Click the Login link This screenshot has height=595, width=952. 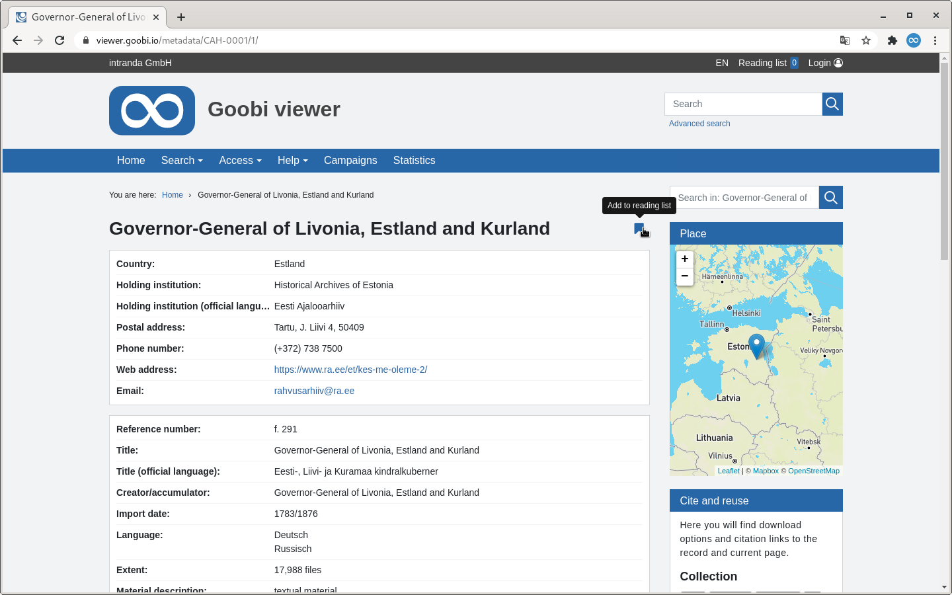(x=825, y=63)
